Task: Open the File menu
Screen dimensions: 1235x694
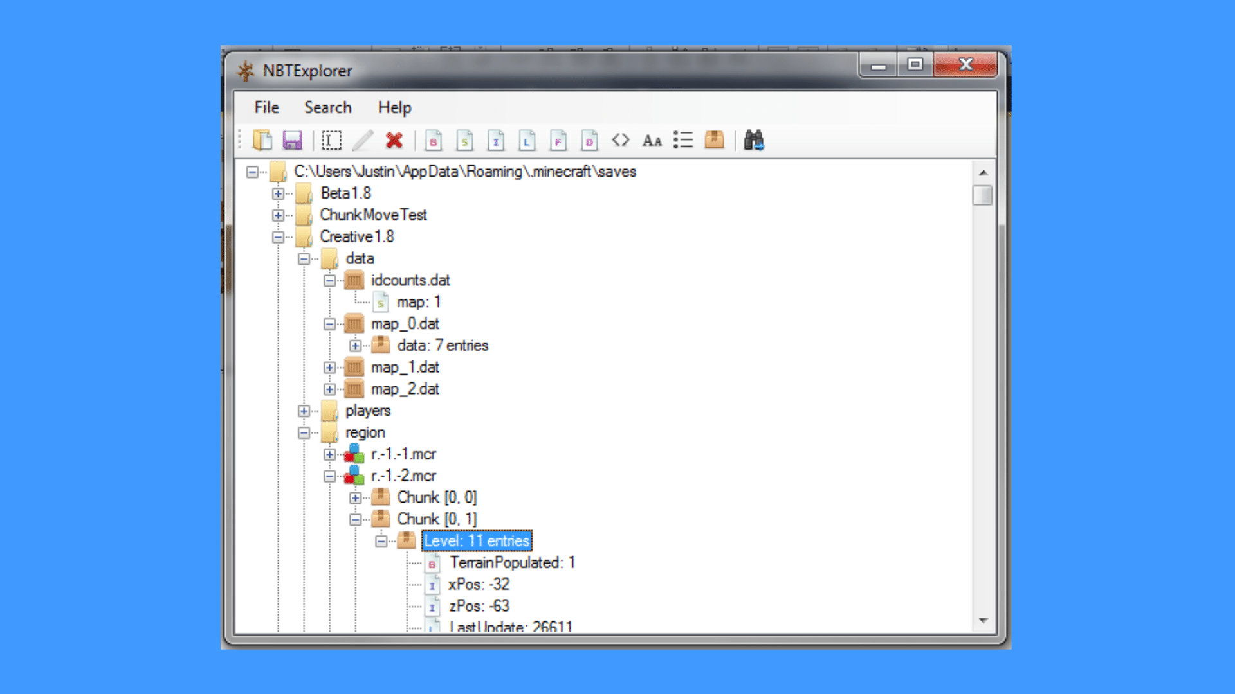Action: [x=266, y=107]
